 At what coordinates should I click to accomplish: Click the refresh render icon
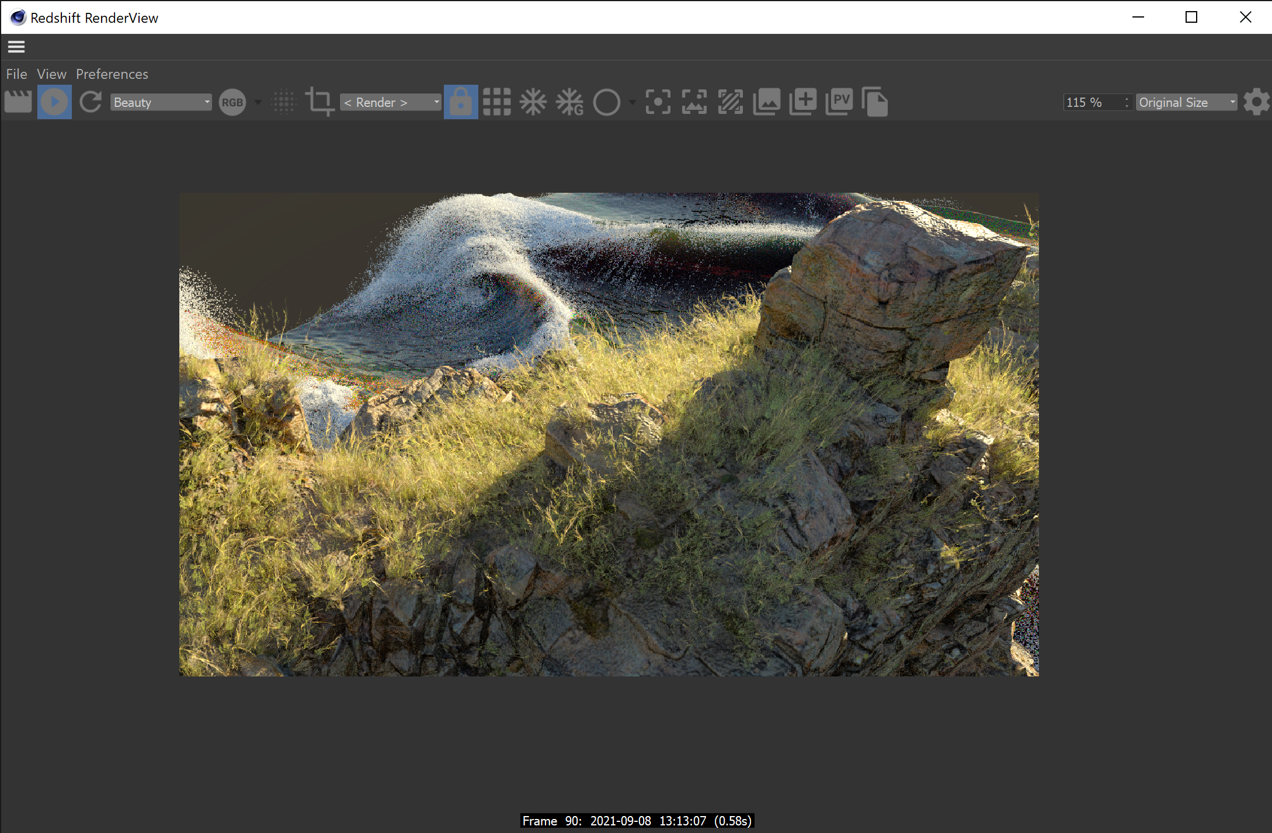[91, 102]
